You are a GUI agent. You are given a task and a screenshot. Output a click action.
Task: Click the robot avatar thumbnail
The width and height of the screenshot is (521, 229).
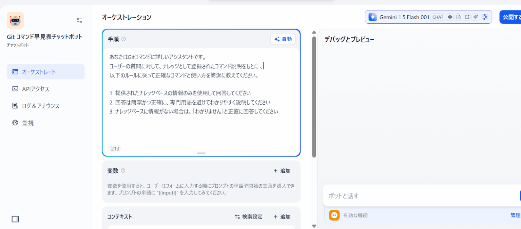pyautogui.click(x=15, y=20)
